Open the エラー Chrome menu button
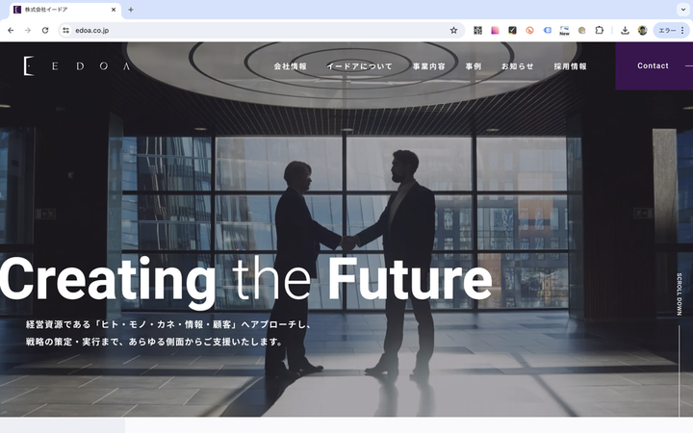Image resolution: width=693 pixels, height=433 pixels. (x=672, y=31)
